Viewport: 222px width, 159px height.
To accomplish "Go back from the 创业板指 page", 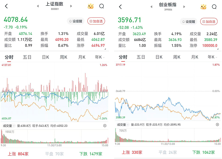I will 120,7.
